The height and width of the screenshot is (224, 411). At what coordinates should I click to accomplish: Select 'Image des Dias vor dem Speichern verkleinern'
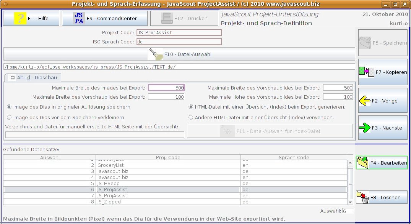[10, 118]
